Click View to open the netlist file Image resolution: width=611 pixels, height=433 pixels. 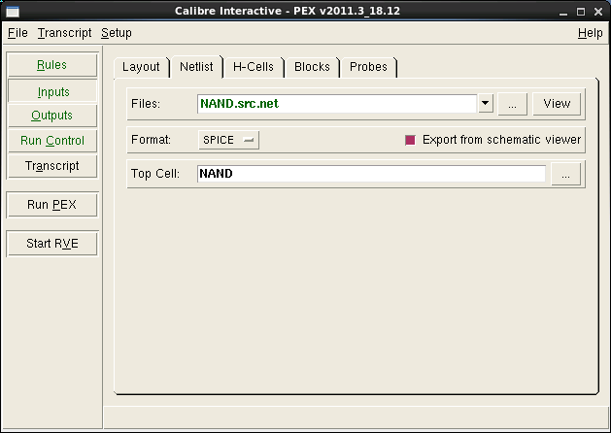pyautogui.click(x=557, y=104)
